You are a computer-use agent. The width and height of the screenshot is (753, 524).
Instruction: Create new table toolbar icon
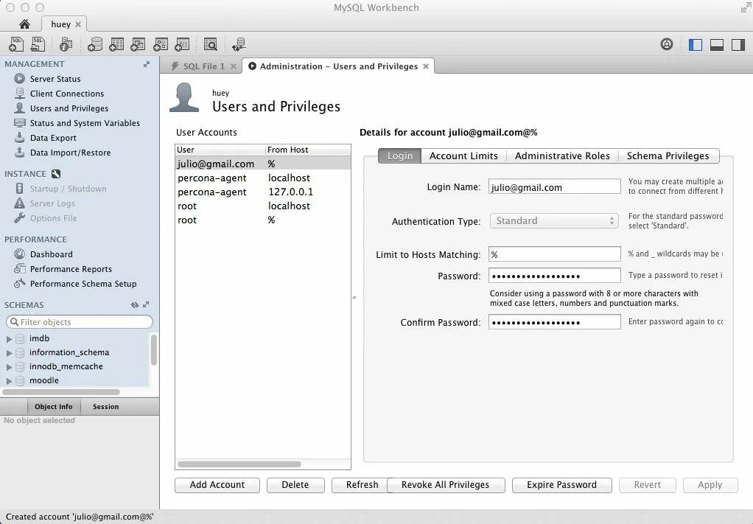[x=116, y=44]
